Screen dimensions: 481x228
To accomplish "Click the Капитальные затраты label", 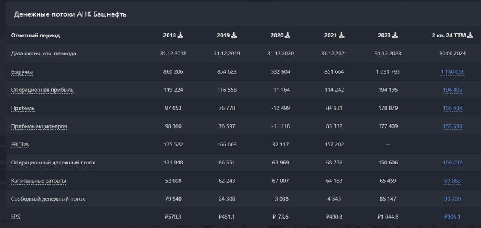I will (x=38, y=181).
